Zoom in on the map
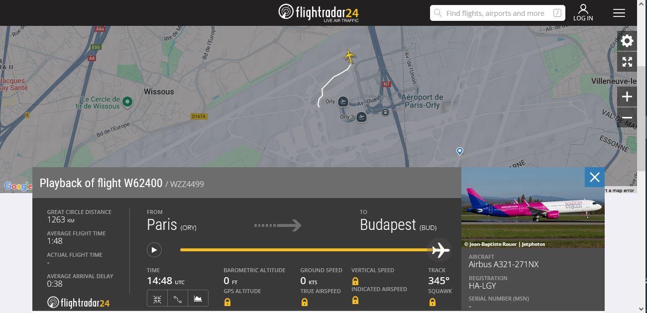The height and width of the screenshot is (313, 647). (627, 97)
